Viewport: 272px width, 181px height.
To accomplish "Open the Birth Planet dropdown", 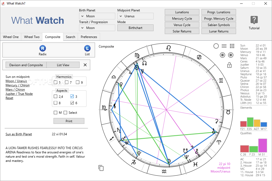I will (97, 16).
